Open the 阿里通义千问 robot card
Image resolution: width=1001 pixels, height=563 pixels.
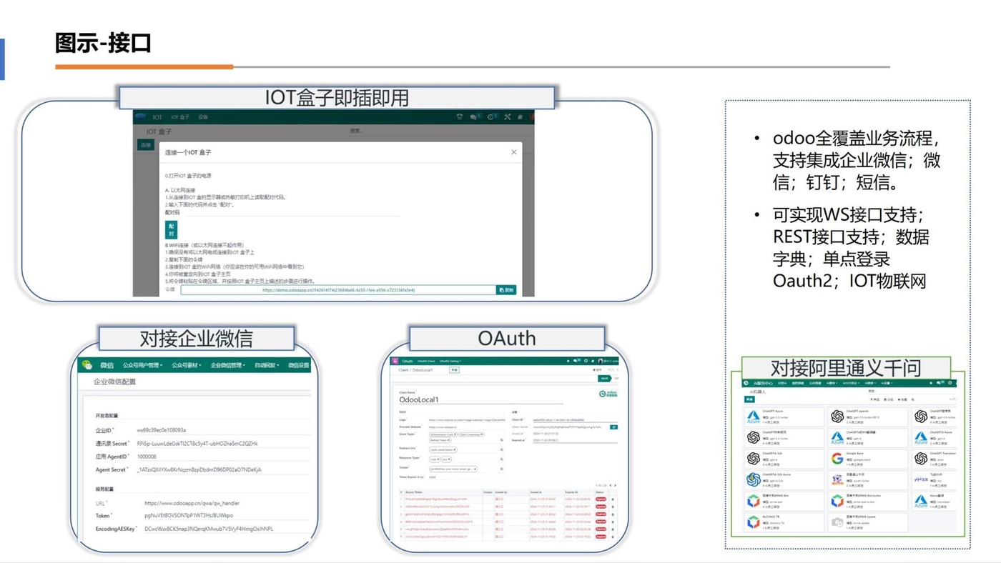tap(867, 480)
